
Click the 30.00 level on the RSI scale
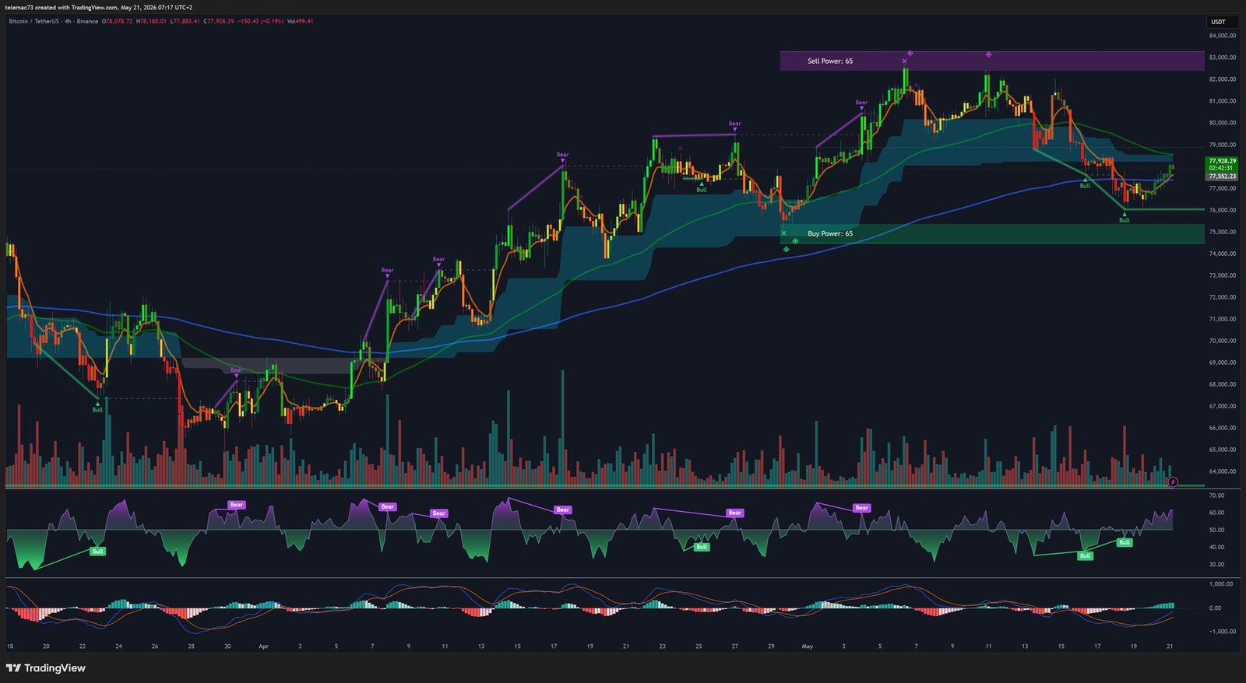point(1216,565)
